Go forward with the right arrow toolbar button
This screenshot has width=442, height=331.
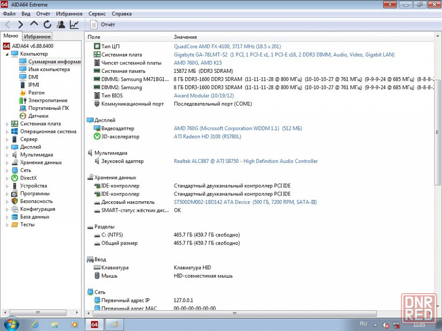(20, 25)
